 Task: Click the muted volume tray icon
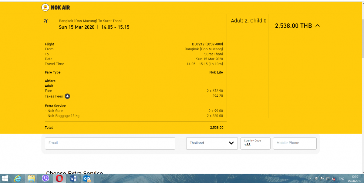point(334,179)
